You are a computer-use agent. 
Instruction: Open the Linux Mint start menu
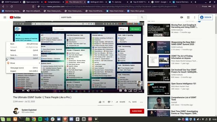tap(3, 119)
